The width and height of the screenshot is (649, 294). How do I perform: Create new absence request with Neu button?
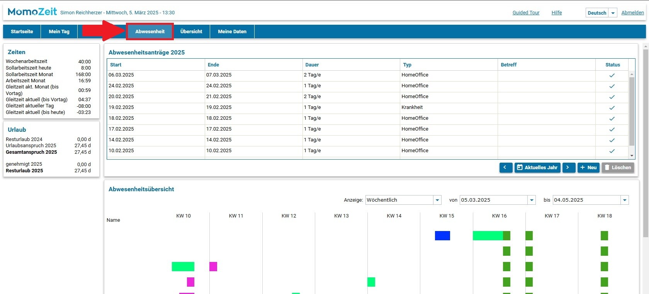(x=588, y=167)
